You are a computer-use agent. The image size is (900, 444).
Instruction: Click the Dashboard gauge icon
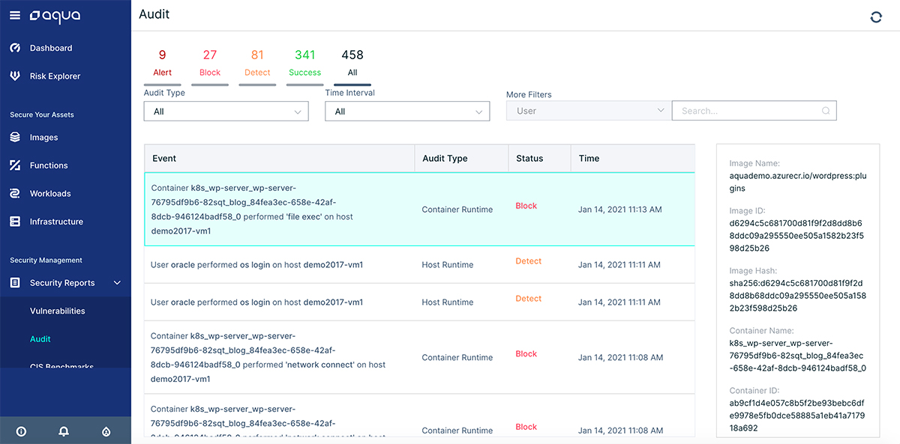pyautogui.click(x=15, y=48)
